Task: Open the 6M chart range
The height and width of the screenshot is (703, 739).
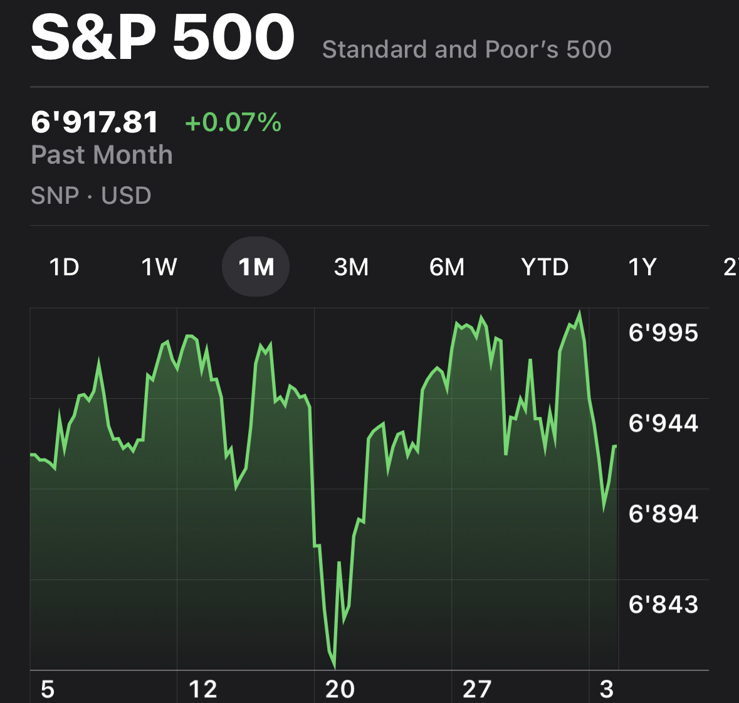Action: (447, 267)
